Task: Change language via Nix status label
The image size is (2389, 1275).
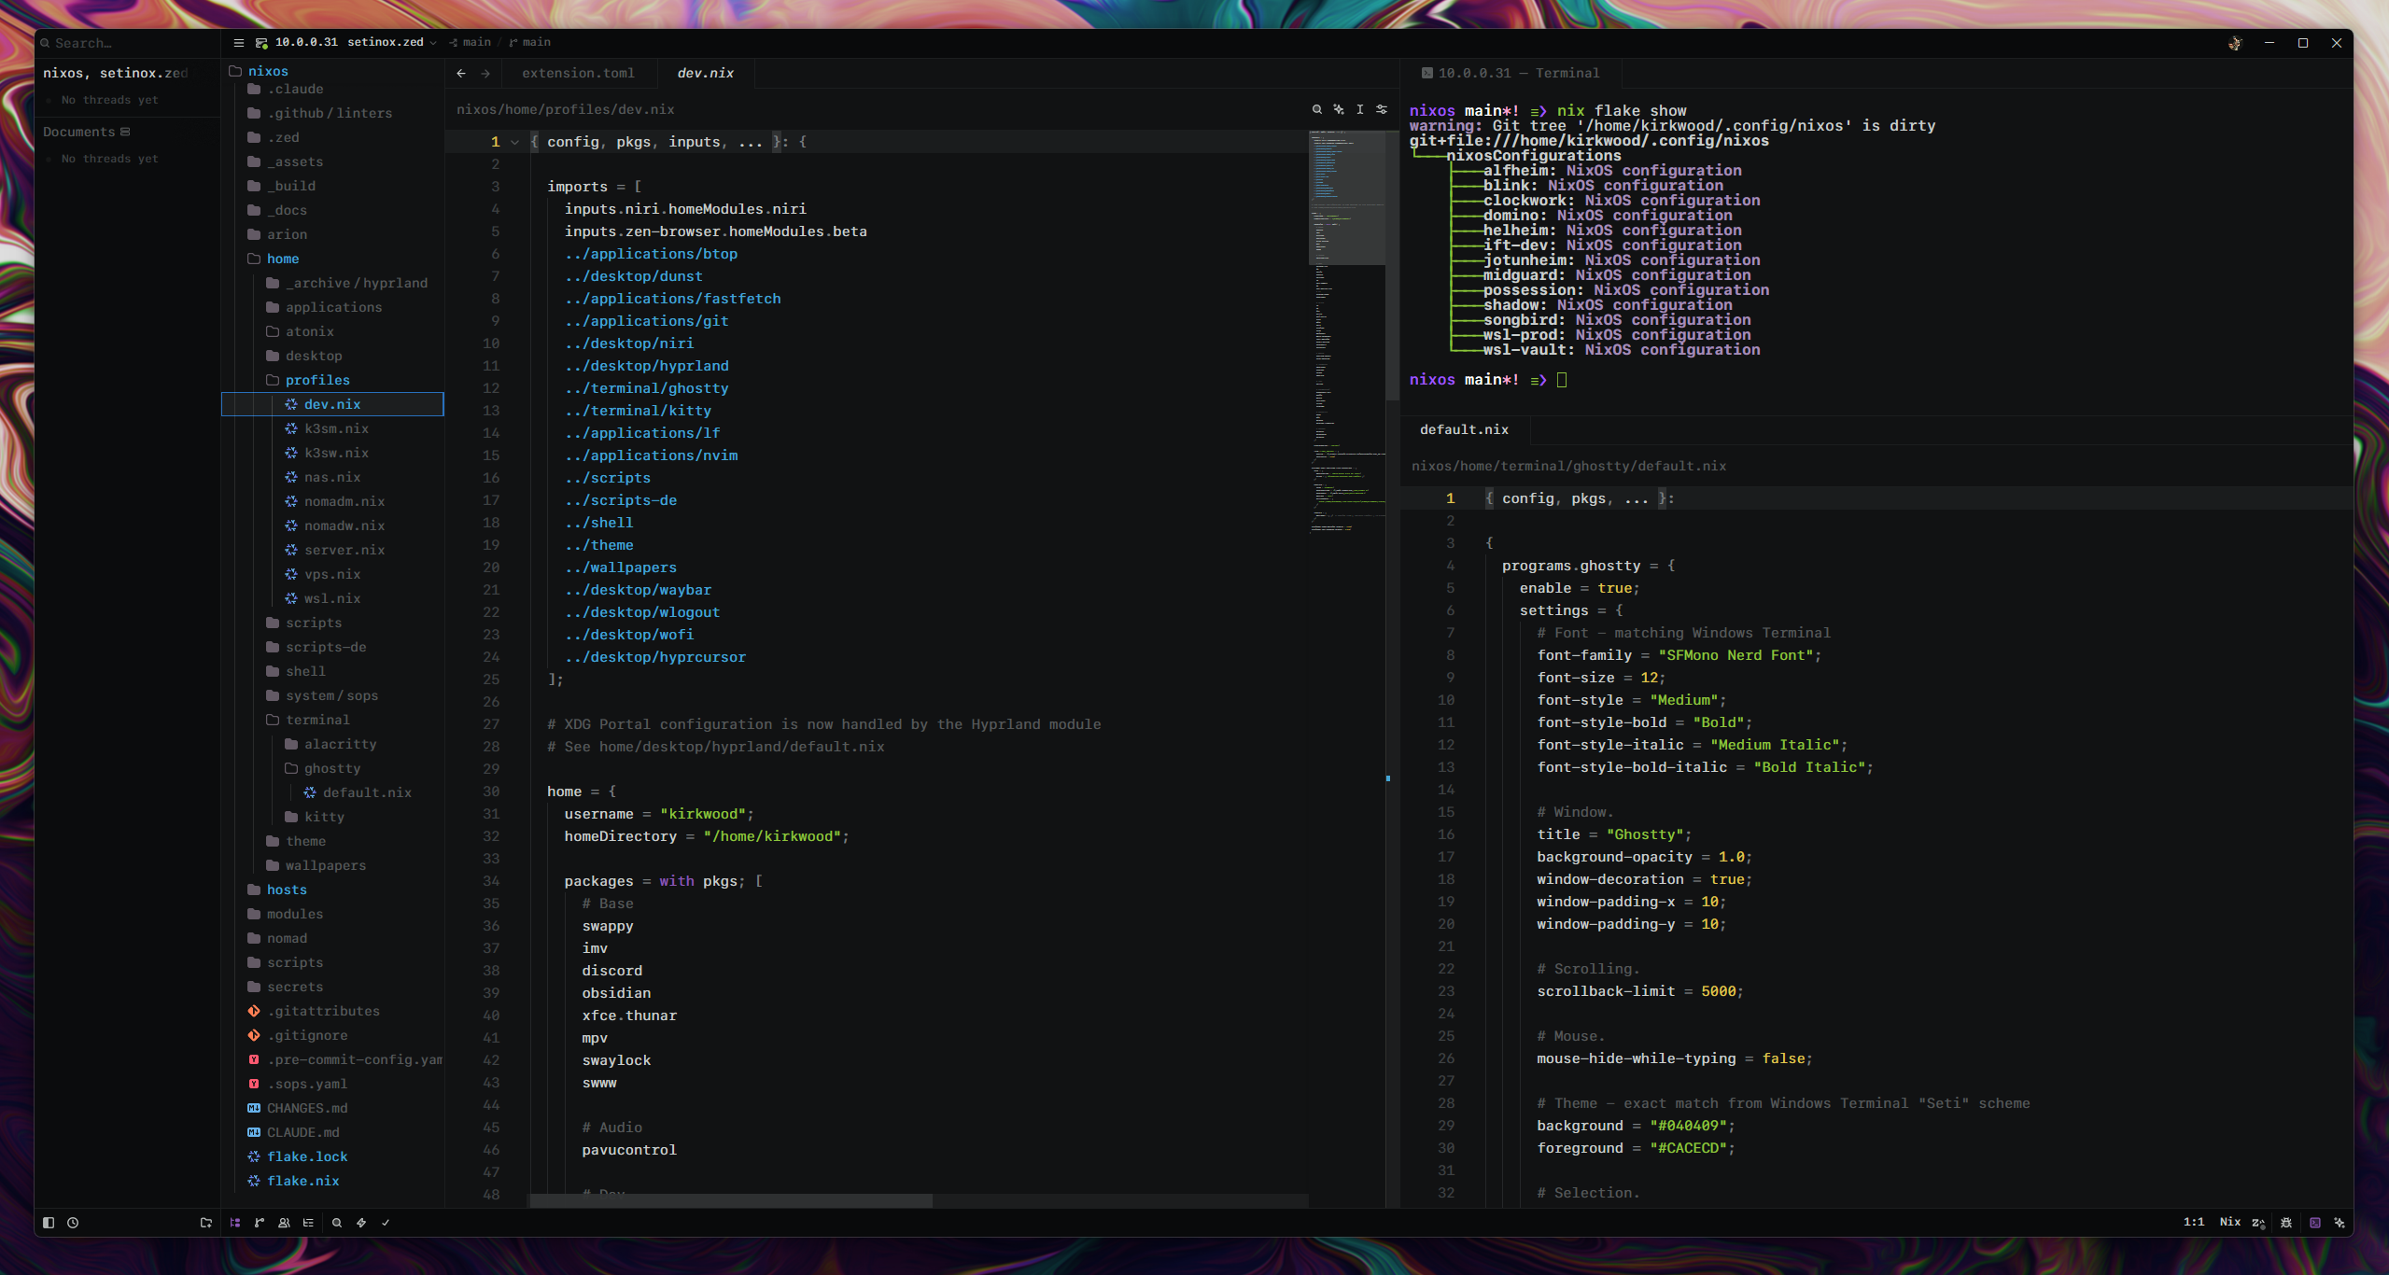Action: [2230, 1222]
